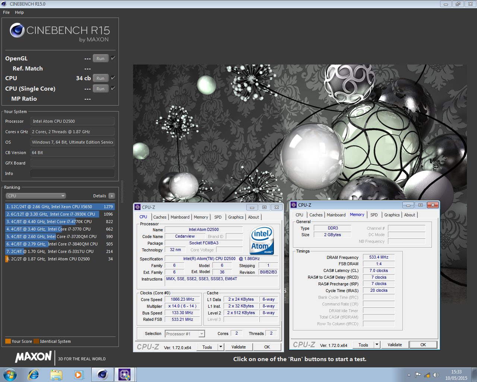Click Tools button in left CPU-Z
Image resolution: width=477 pixels, height=382 pixels.
point(207,347)
